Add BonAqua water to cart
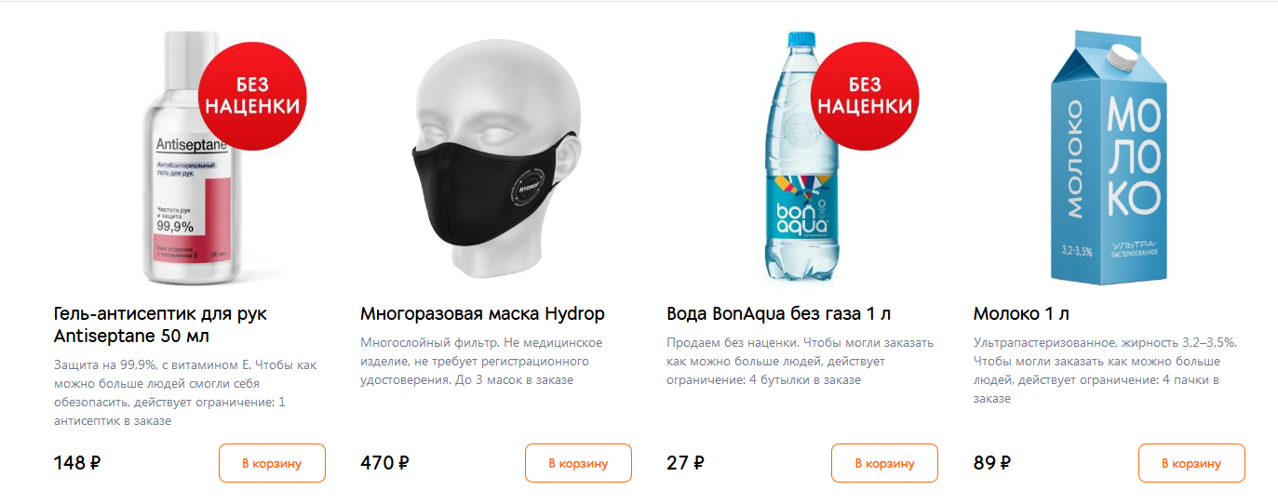This screenshot has height=503, width=1278. click(x=884, y=463)
